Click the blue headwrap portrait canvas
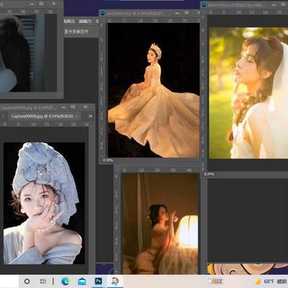The width and height of the screenshot is (288, 288). pos(44,203)
